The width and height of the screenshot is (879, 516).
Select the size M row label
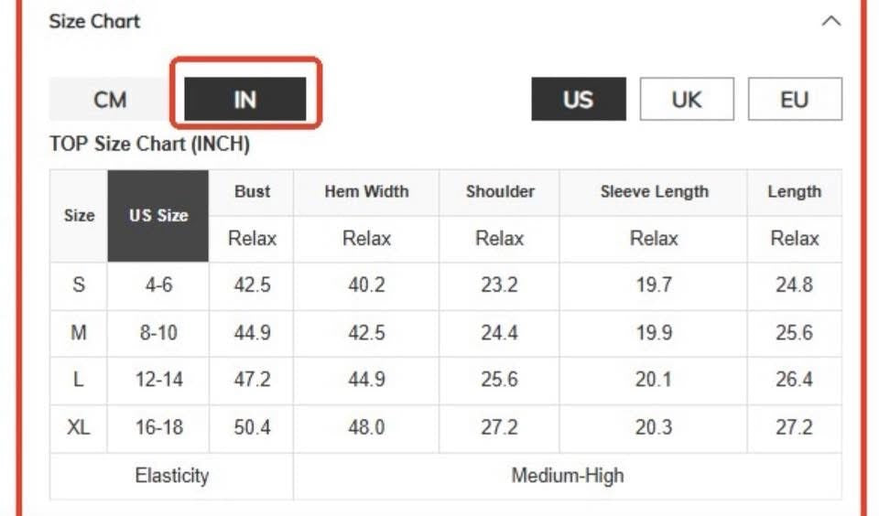(x=79, y=332)
